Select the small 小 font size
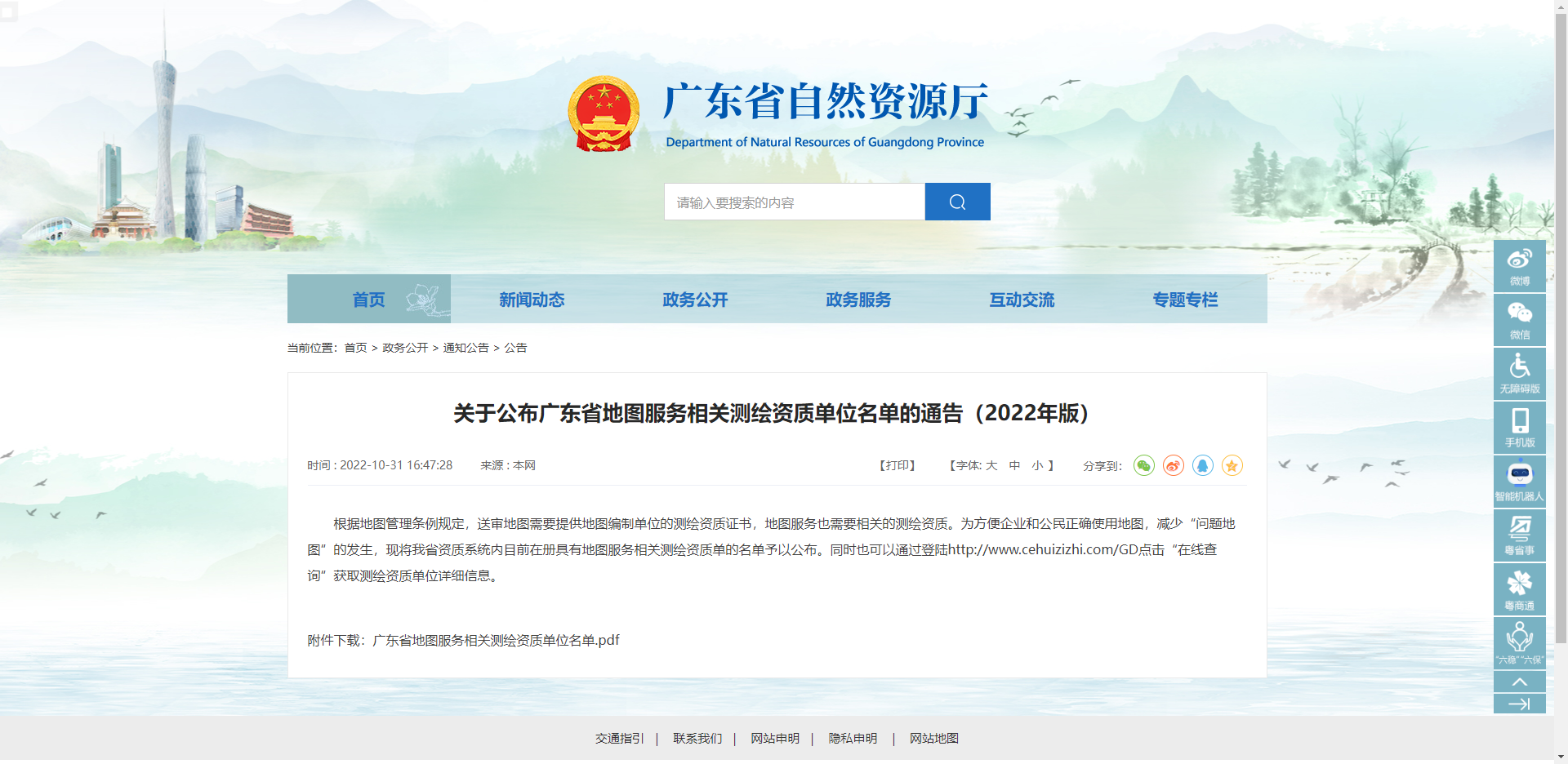 point(1037,465)
